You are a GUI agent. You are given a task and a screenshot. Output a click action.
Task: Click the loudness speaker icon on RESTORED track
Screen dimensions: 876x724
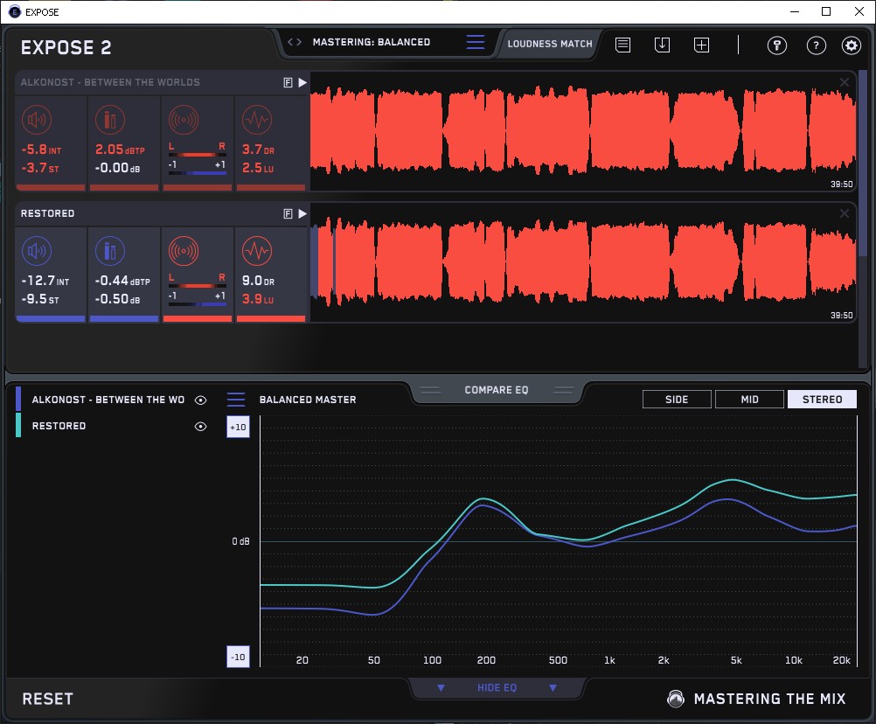tap(37, 252)
